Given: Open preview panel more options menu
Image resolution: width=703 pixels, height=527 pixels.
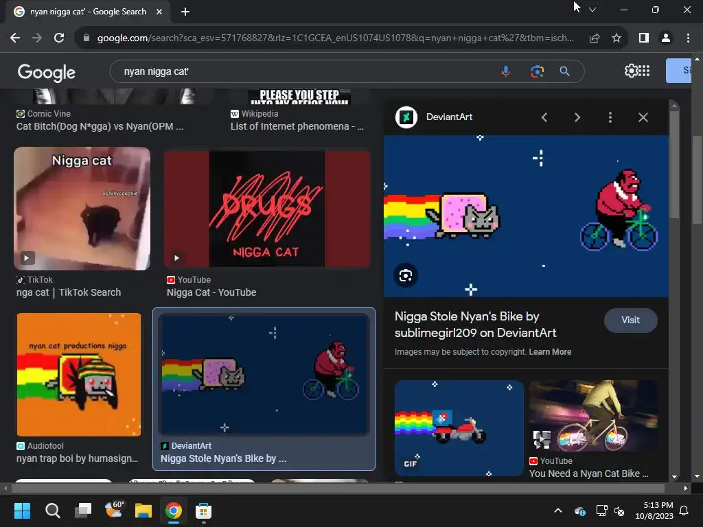Looking at the screenshot, I should tap(610, 117).
